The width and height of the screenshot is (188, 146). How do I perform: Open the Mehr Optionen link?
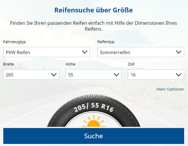coord(170,89)
